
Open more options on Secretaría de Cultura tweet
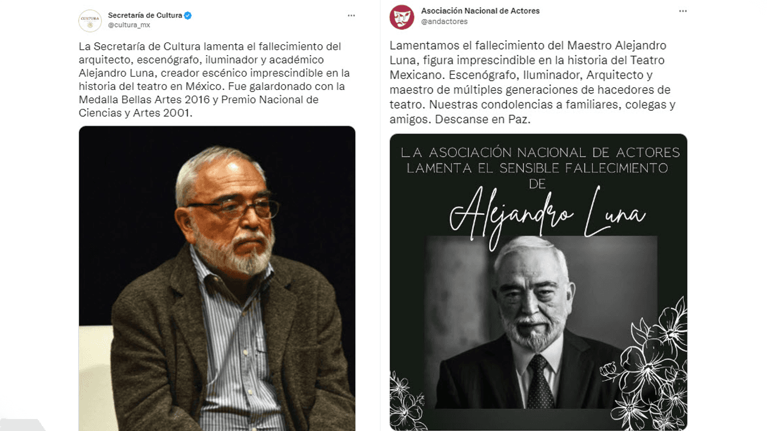(351, 16)
